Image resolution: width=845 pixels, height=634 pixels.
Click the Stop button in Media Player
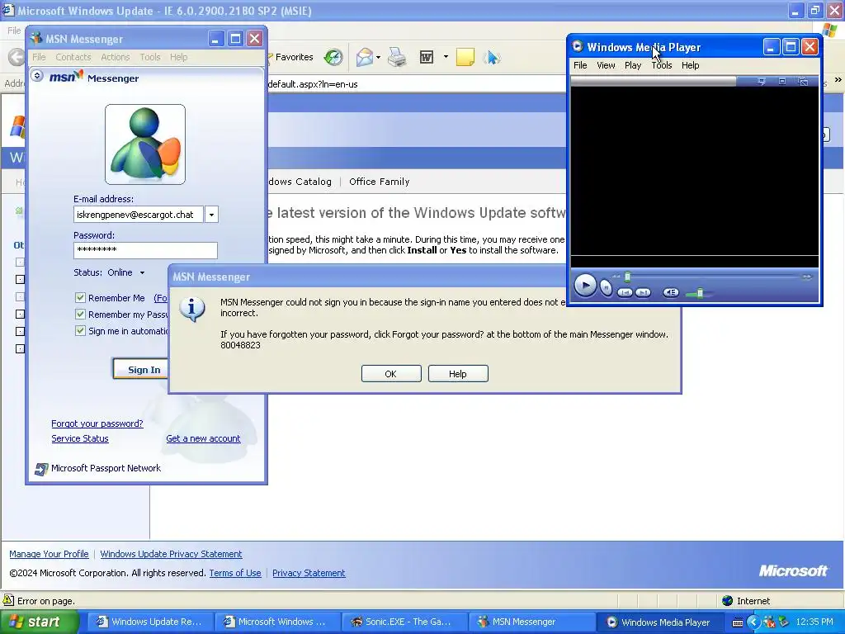pyautogui.click(x=607, y=288)
